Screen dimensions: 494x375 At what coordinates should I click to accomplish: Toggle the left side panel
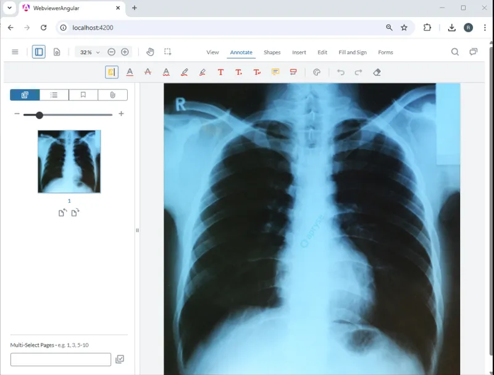pos(39,53)
